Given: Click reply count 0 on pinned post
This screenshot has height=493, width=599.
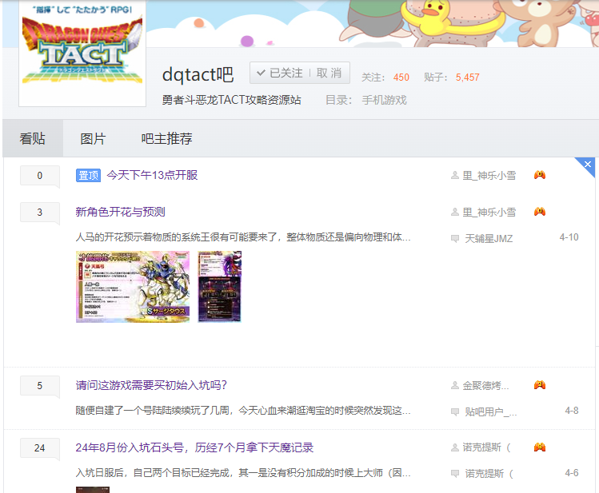Looking at the screenshot, I should pos(40,176).
